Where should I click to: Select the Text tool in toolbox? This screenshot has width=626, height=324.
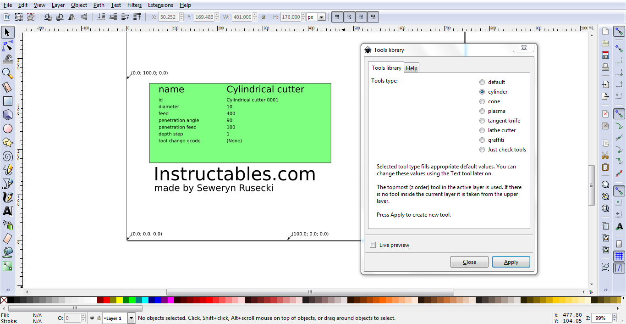click(x=7, y=211)
